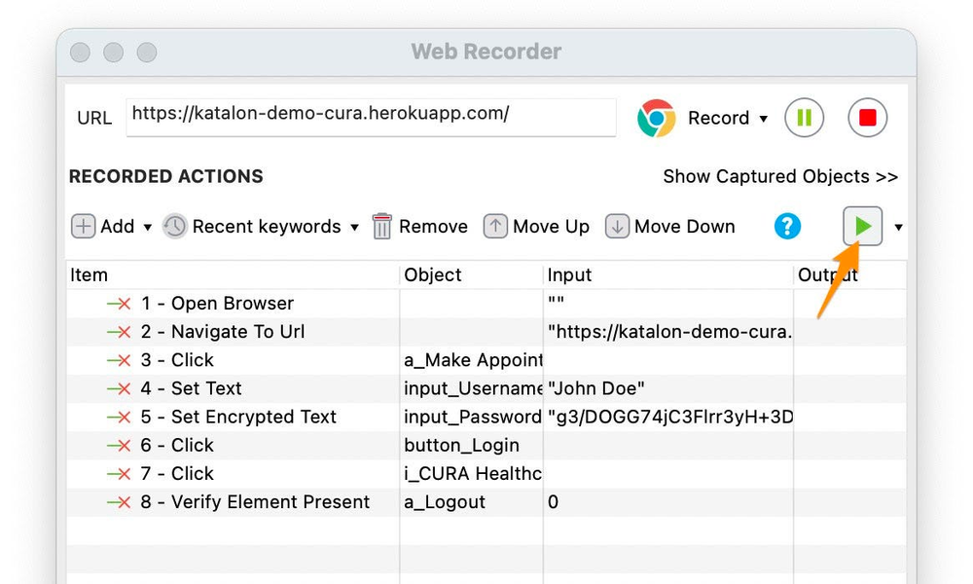
Task: Expand the Play button's dropdown arrow
Action: point(898,226)
